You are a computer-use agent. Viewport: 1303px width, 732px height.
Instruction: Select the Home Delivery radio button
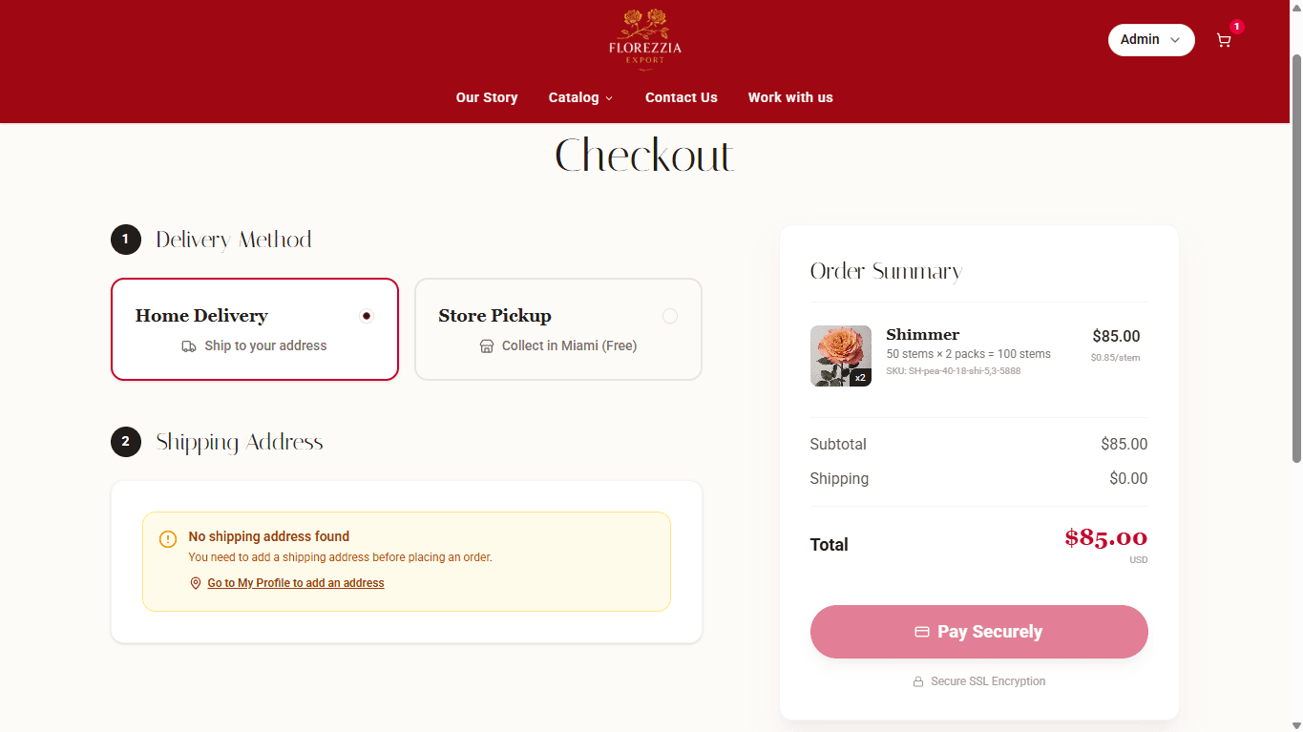pos(367,316)
